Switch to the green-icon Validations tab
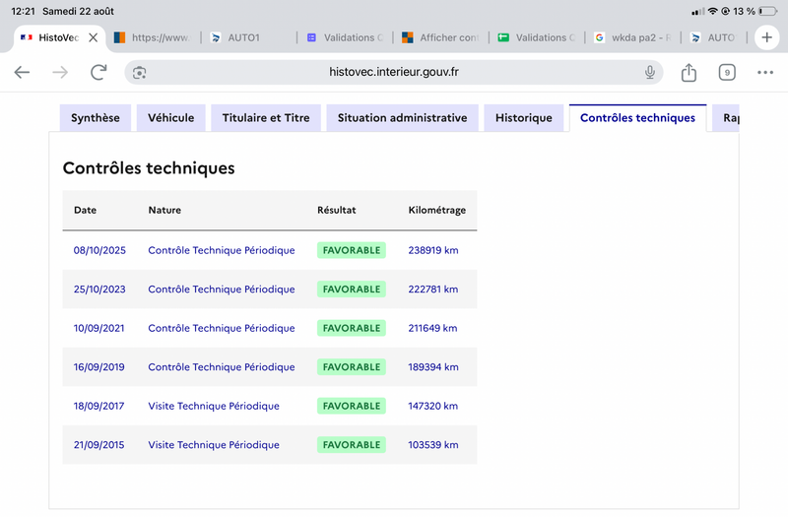The width and height of the screenshot is (788, 517). pyautogui.click(x=537, y=37)
